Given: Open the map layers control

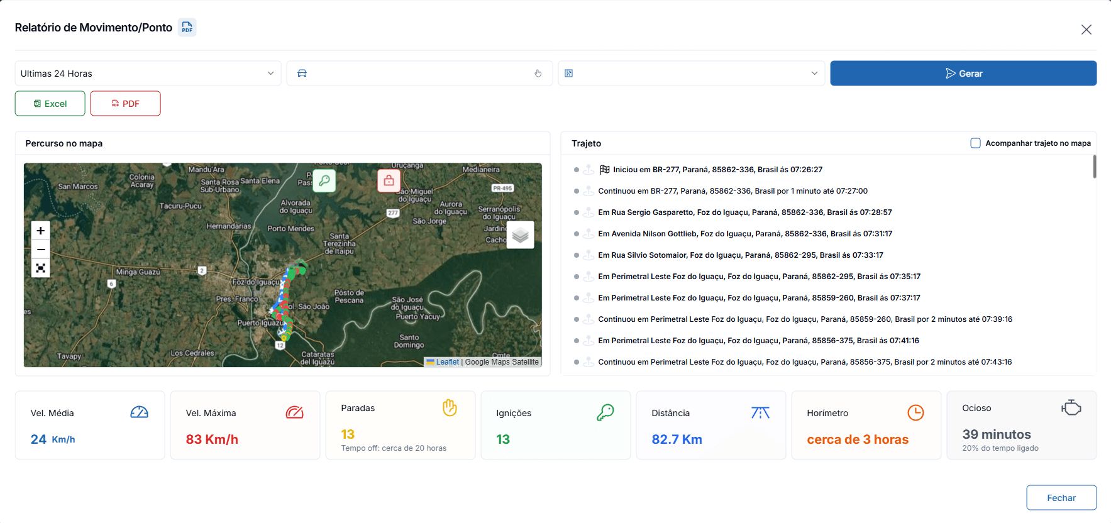Looking at the screenshot, I should click(520, 235).
